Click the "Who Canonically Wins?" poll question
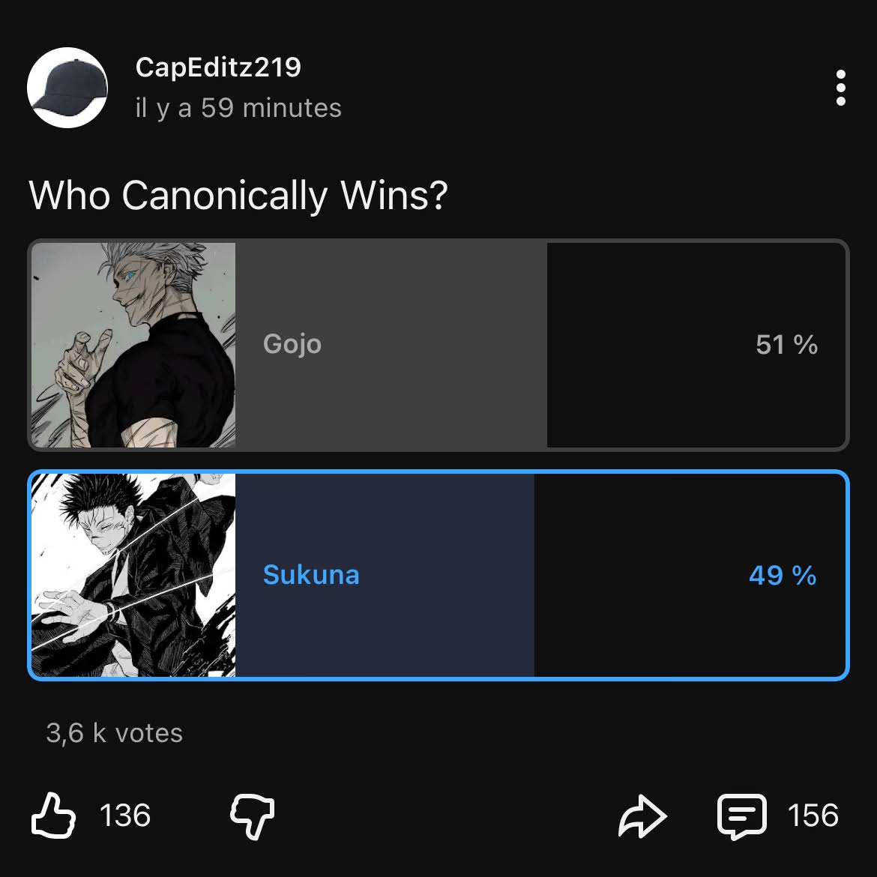Image resolution: width=877 pixels, height=877 pixels. click(x=238, y=196)
